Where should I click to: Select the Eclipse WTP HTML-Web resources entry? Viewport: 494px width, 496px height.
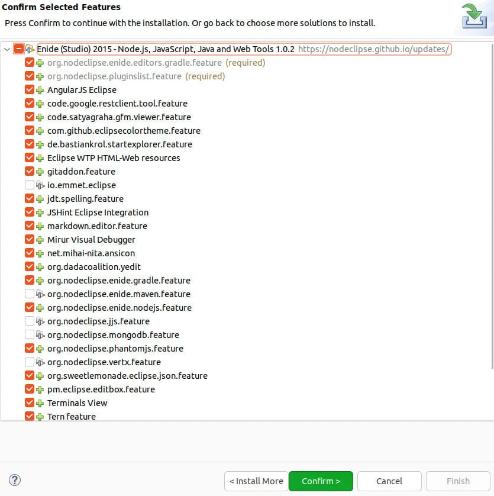tap(114, 158)
